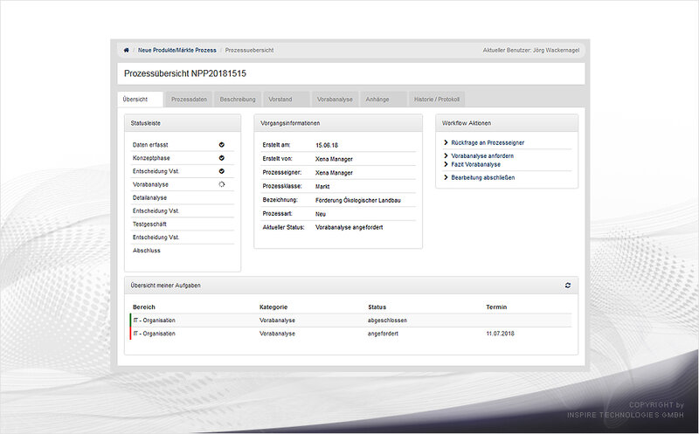The width and height of the screenshot is (699, 434).
Task: Click the pending spinner icon beside Vorabanalyse
Action: pyautogui.click(x=222, y=184)
